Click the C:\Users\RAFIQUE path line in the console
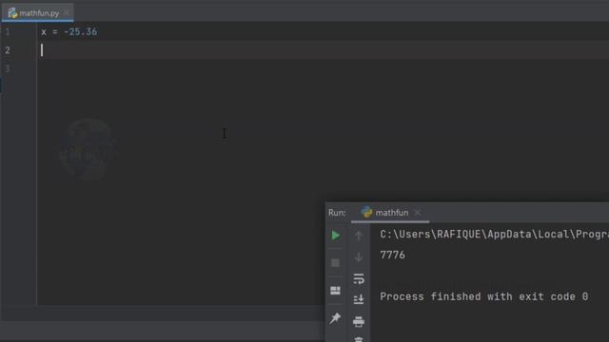This screenshot has height=342, width=609. (495, 235)
